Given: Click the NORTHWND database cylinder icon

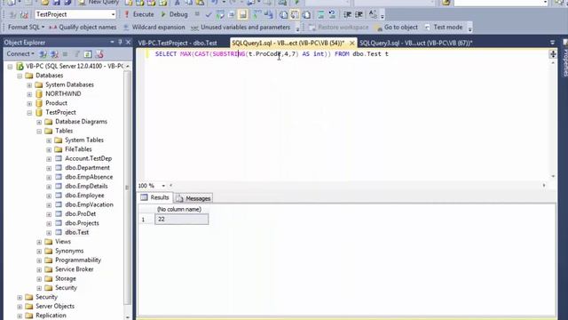Looking at the screenshot, I should pos(39,93).
